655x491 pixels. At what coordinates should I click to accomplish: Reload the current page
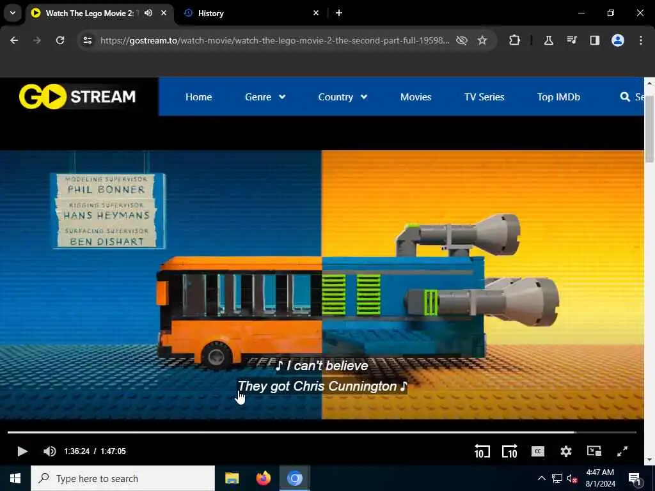[60, 40]
